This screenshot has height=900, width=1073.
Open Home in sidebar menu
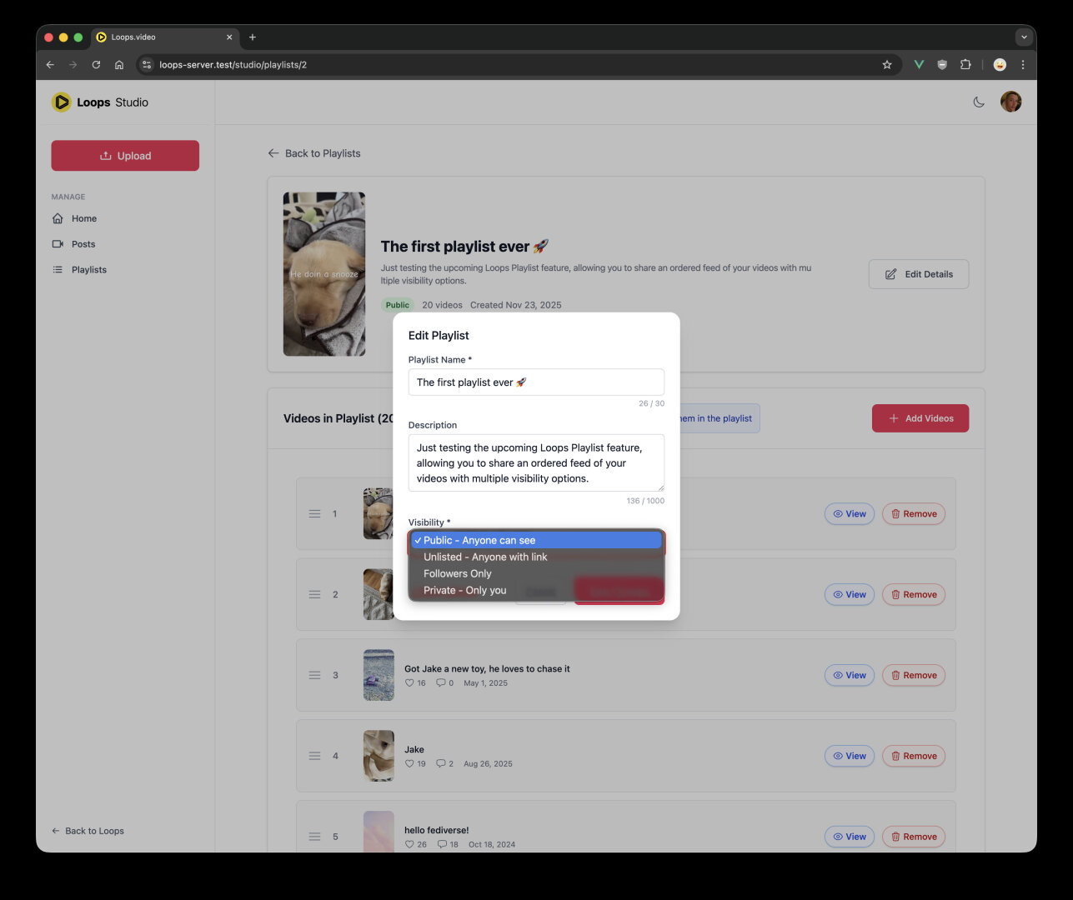83,218
